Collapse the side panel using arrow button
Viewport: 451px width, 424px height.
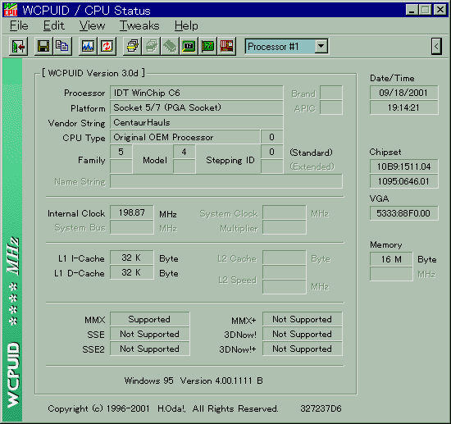pyautogui.click(x=436, y=46)
